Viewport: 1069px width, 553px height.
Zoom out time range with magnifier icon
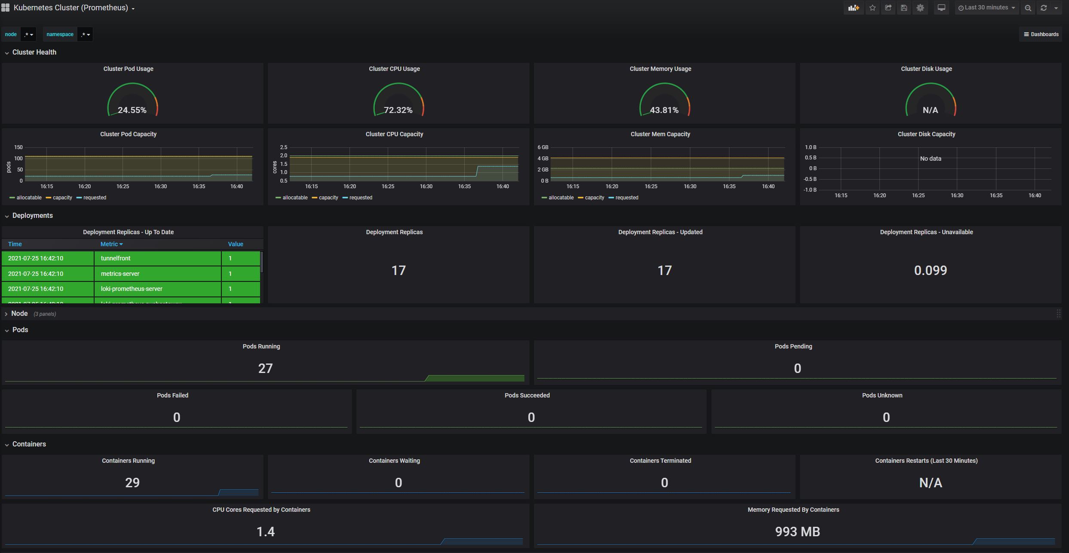tap(1028, 7)
